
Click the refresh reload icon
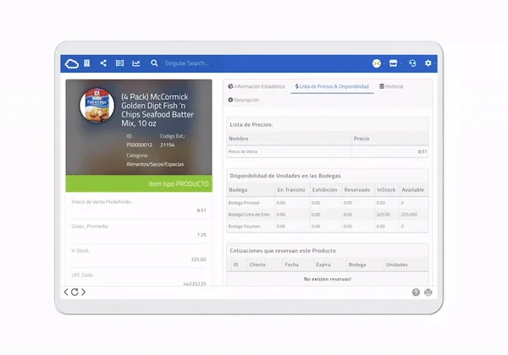(x=75, y=292)
